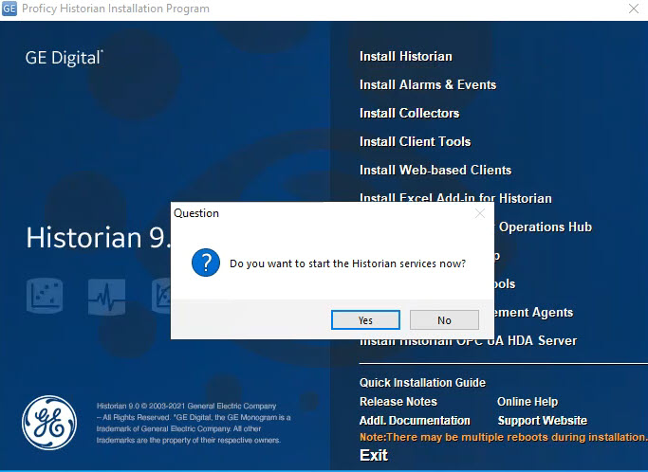This screenshot has height=472, width=648.
Task: Click the Historian 9.0 copyright notice
Action: [x=194, y=423]
